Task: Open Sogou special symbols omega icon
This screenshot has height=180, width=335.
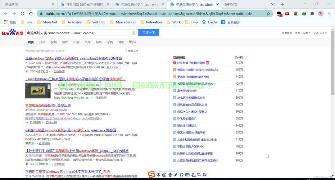Action: coord(182,175)
